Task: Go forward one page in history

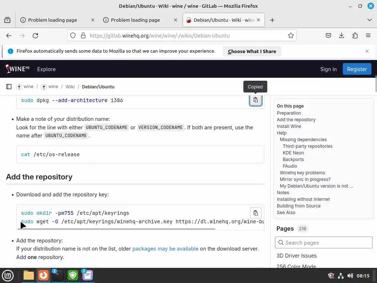Action: coord(22,36)
